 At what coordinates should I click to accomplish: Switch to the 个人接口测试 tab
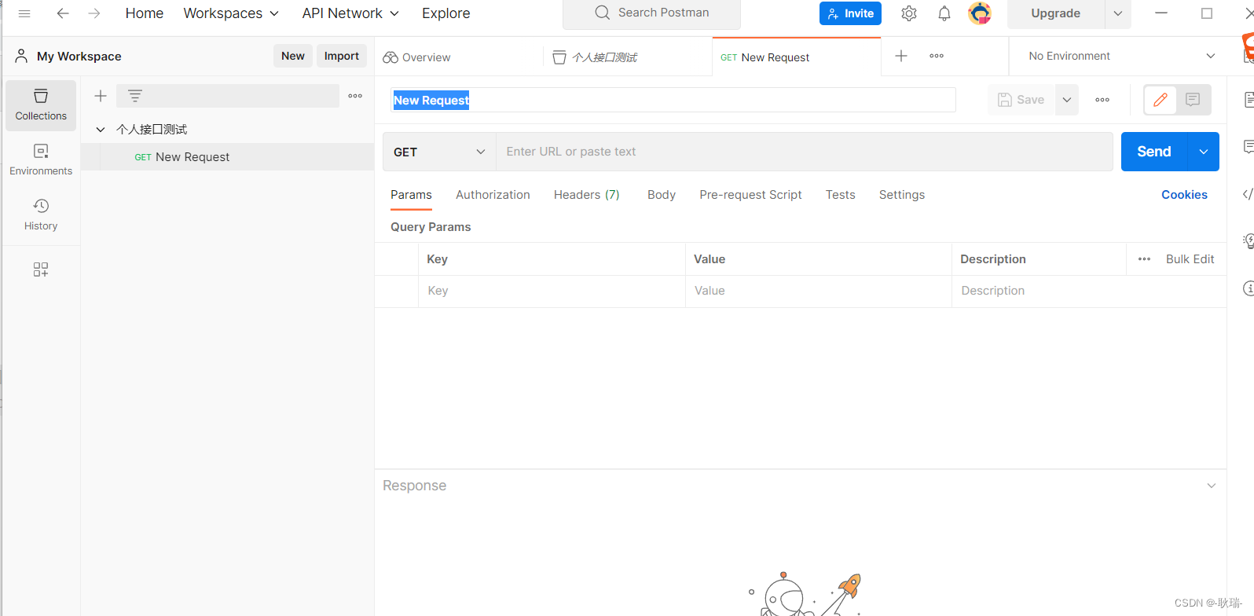pos(595,57)
